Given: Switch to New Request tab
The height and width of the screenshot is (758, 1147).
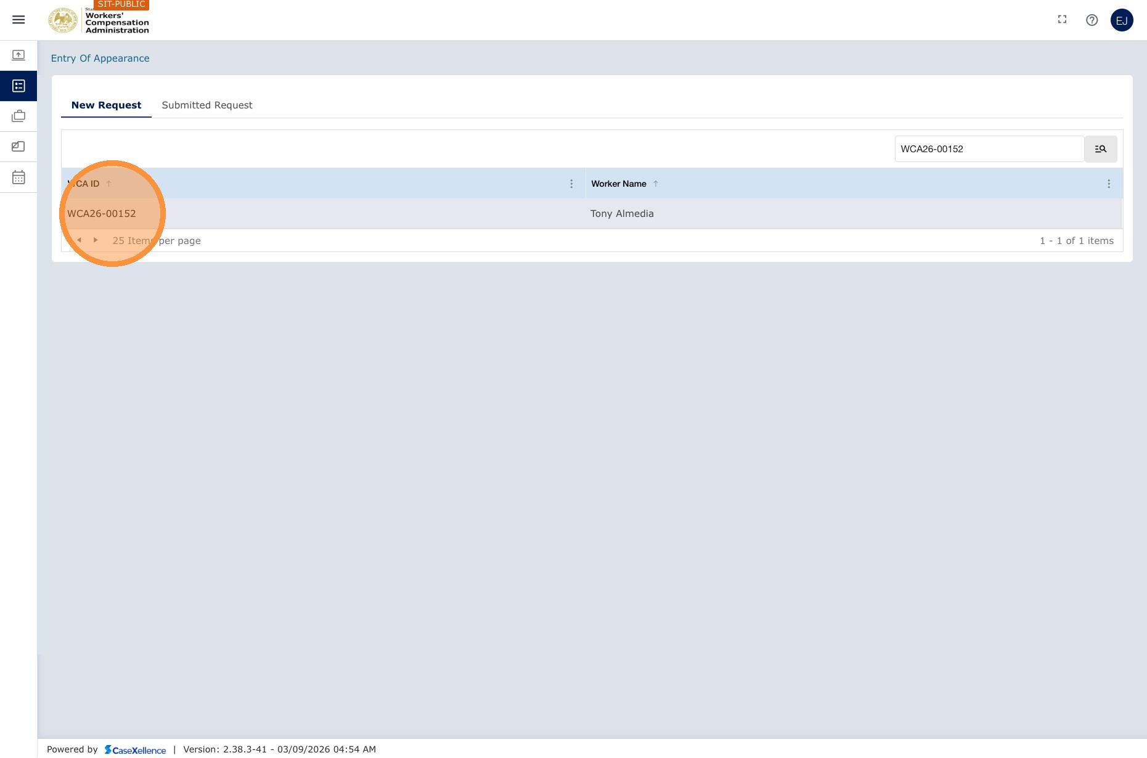Looking at the screenshot, I should tap(106, 105).
